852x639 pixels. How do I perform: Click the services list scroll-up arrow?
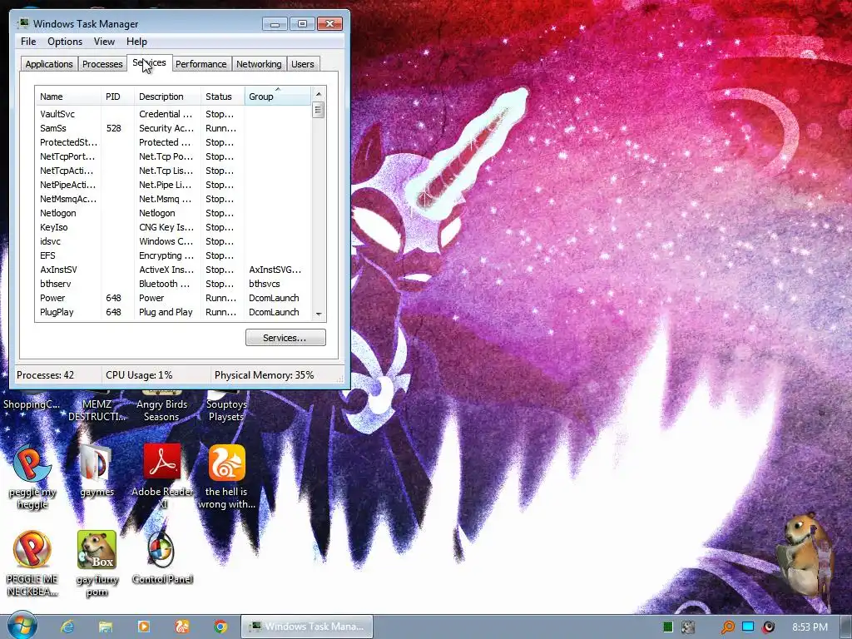pos(319,93)
